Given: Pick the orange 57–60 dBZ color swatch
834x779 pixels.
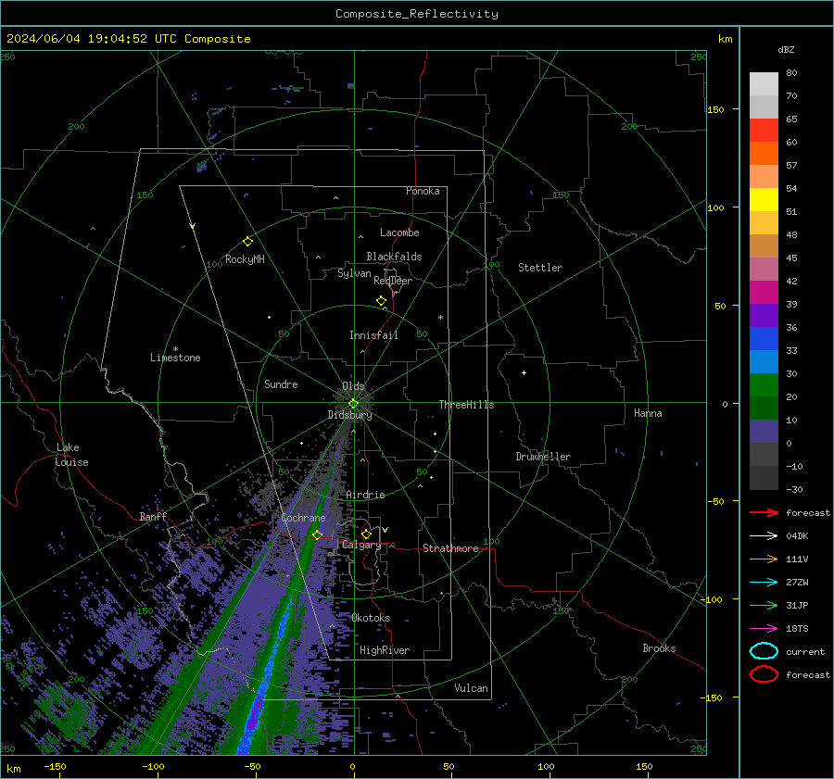Looking at the screenshot, I should point(764,154).
